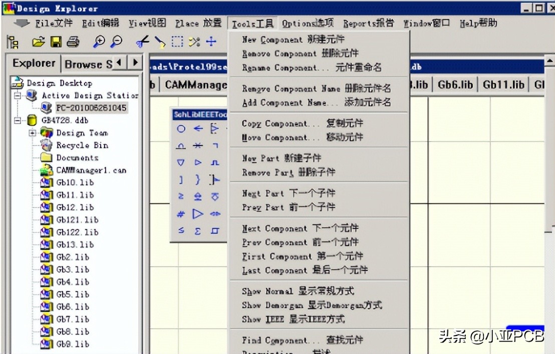Click the open folder toolbar icon
This screenshot has width=555, height=354.
39,41
